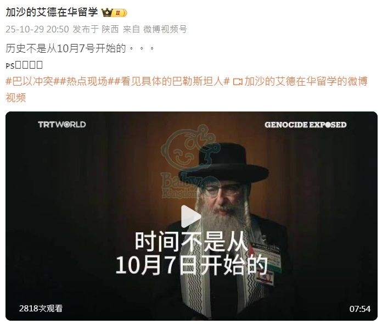
Task: Click the Genocide Exposed logo in the video
Action: point(306,125)
